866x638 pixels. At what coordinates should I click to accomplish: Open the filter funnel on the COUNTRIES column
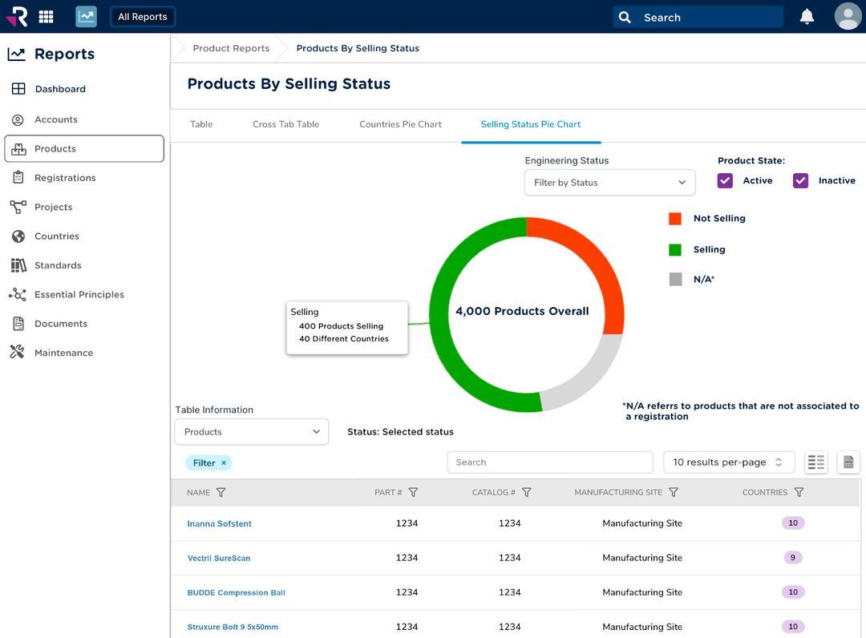coord(799,491)
